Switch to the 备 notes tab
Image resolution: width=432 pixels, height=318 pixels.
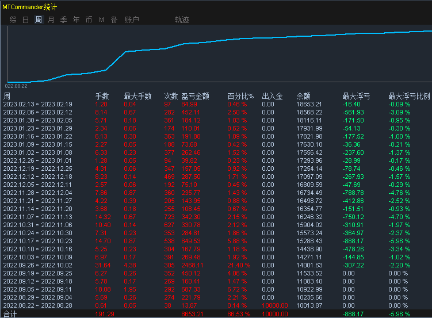click(114, 20)
